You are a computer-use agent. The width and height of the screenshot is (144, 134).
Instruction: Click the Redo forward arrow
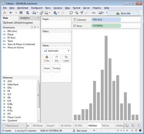[x=16, y=13]
